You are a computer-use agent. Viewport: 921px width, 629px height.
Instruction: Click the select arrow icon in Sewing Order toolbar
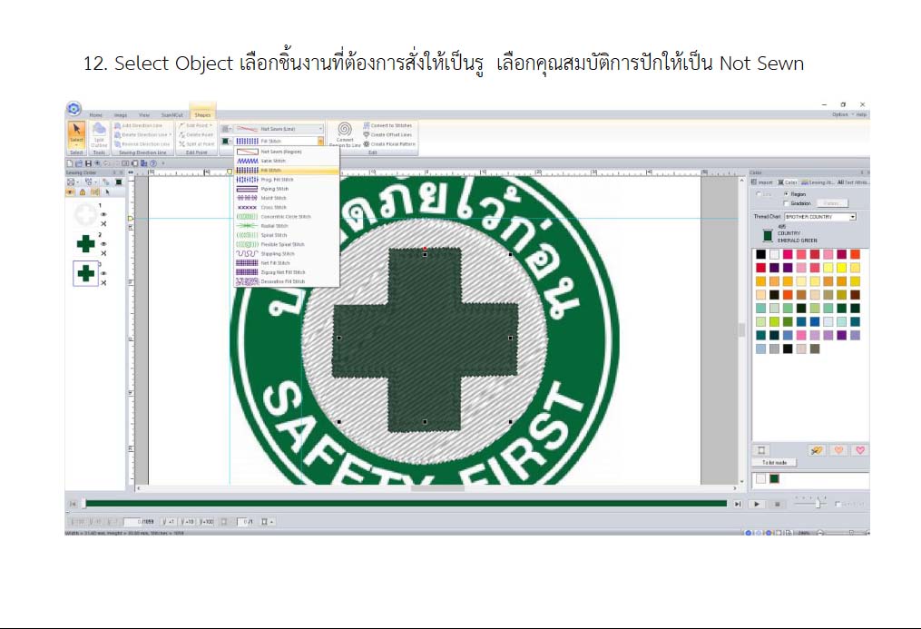[x=107, y=192]
